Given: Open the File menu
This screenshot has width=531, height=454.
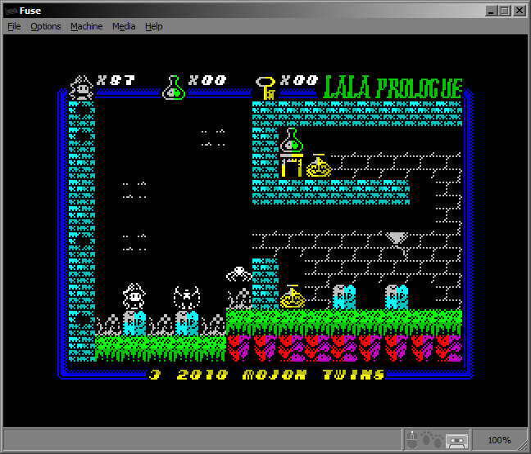Looking at the screenshot, I should (14, 26).
